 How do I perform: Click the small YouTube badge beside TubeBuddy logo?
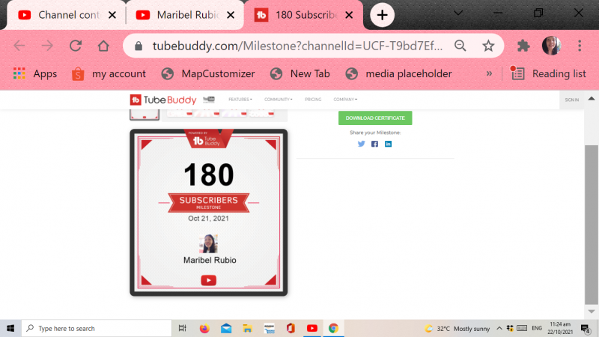[x=209, y=100]
